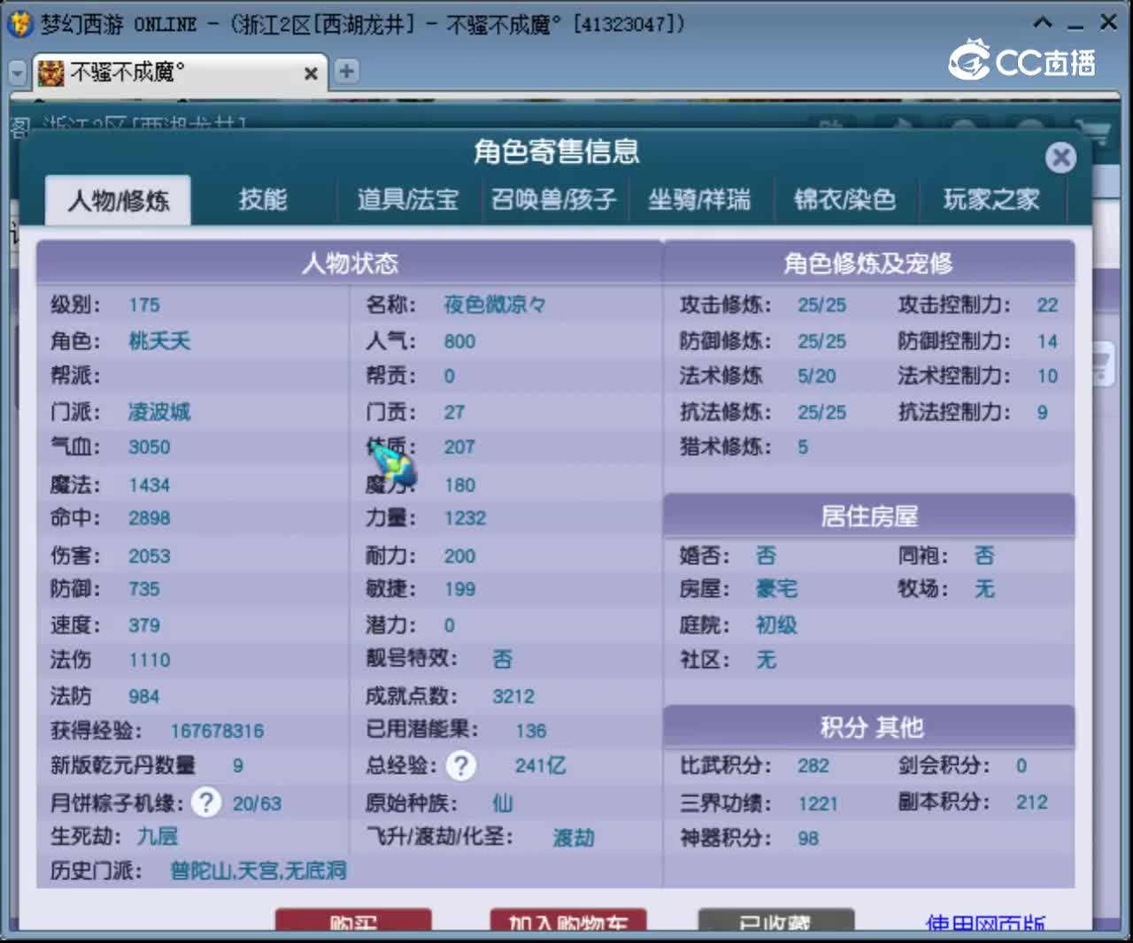Click the 攻击控制力 value 22
Image resolution: width=1133 pixels, height=943 pixels.
pyautogui.click(x=1048, y=305)
